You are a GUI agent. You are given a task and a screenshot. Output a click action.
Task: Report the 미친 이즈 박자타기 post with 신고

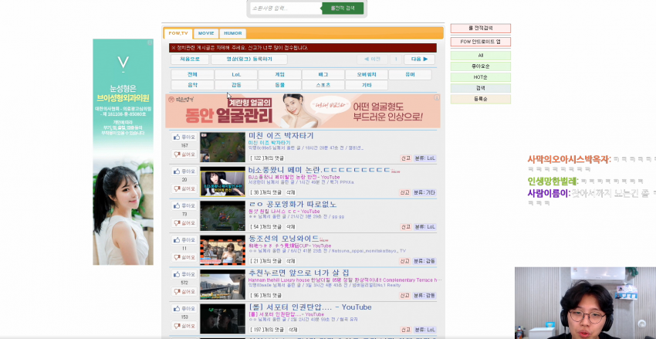pyautogui.click(x=405, y=158)
